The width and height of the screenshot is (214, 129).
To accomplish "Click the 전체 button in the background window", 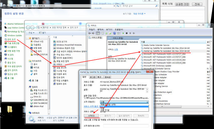I will coord(197,4).
